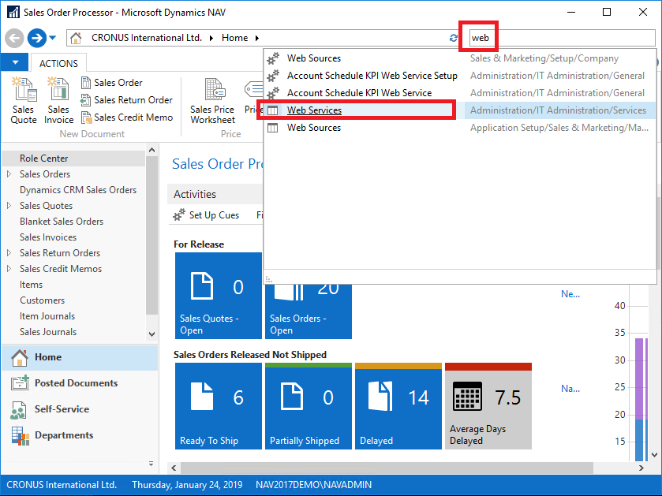Open the Partially Shipped cue tile
Image resolution: width=662 pixels, height=496 pixels.
point(309,406)
